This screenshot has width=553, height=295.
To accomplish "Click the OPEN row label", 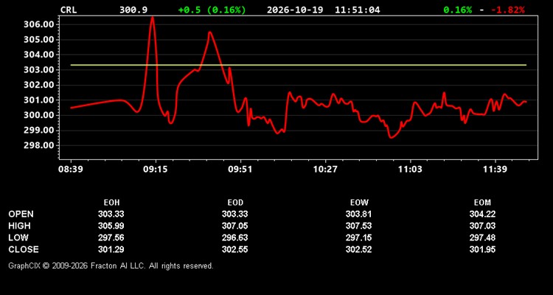I will coord(21,214).
